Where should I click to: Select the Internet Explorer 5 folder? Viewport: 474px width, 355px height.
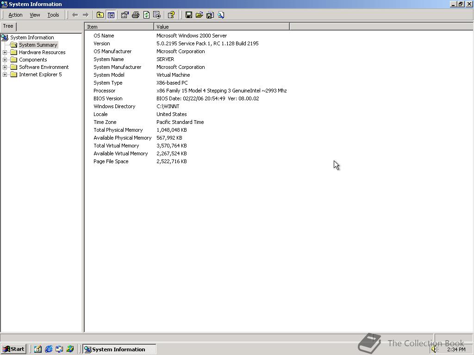tap(40, 74)
